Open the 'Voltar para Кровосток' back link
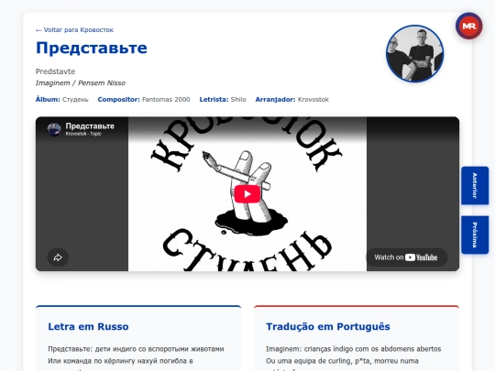 pos(74,30)
